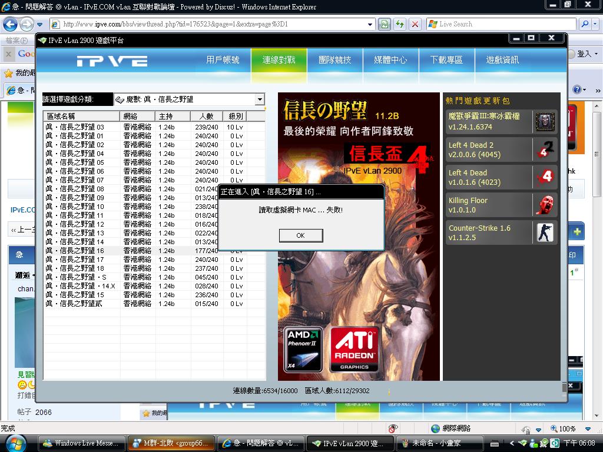The image size is (603, 452).
Task: Click the Left 4 Dead 2 game icon
Action: (x=545, y=149)
